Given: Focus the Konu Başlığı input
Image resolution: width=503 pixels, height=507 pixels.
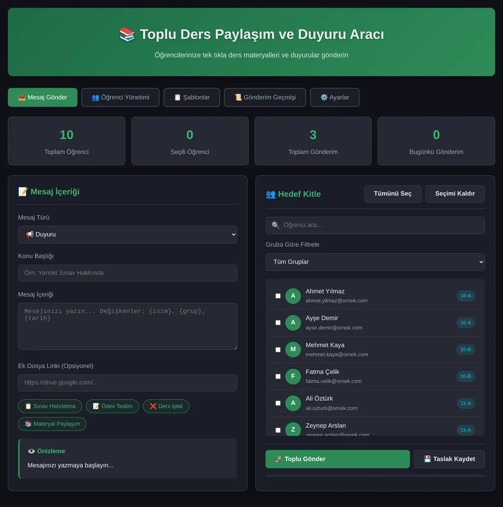Looking at the screenshot, I should point(127,273).
